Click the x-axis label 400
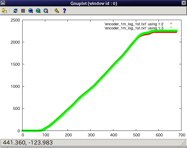 click(x=114, y=135)
